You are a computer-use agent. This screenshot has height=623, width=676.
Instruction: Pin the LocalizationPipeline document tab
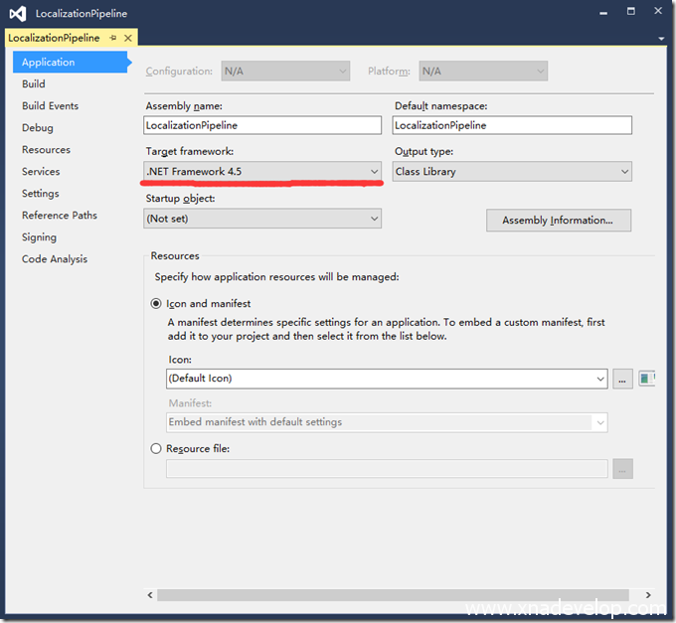[113, 38]
